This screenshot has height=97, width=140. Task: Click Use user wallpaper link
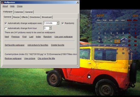tap(64, 37)
